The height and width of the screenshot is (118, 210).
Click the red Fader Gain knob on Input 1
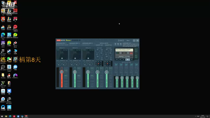pos(62,72)
